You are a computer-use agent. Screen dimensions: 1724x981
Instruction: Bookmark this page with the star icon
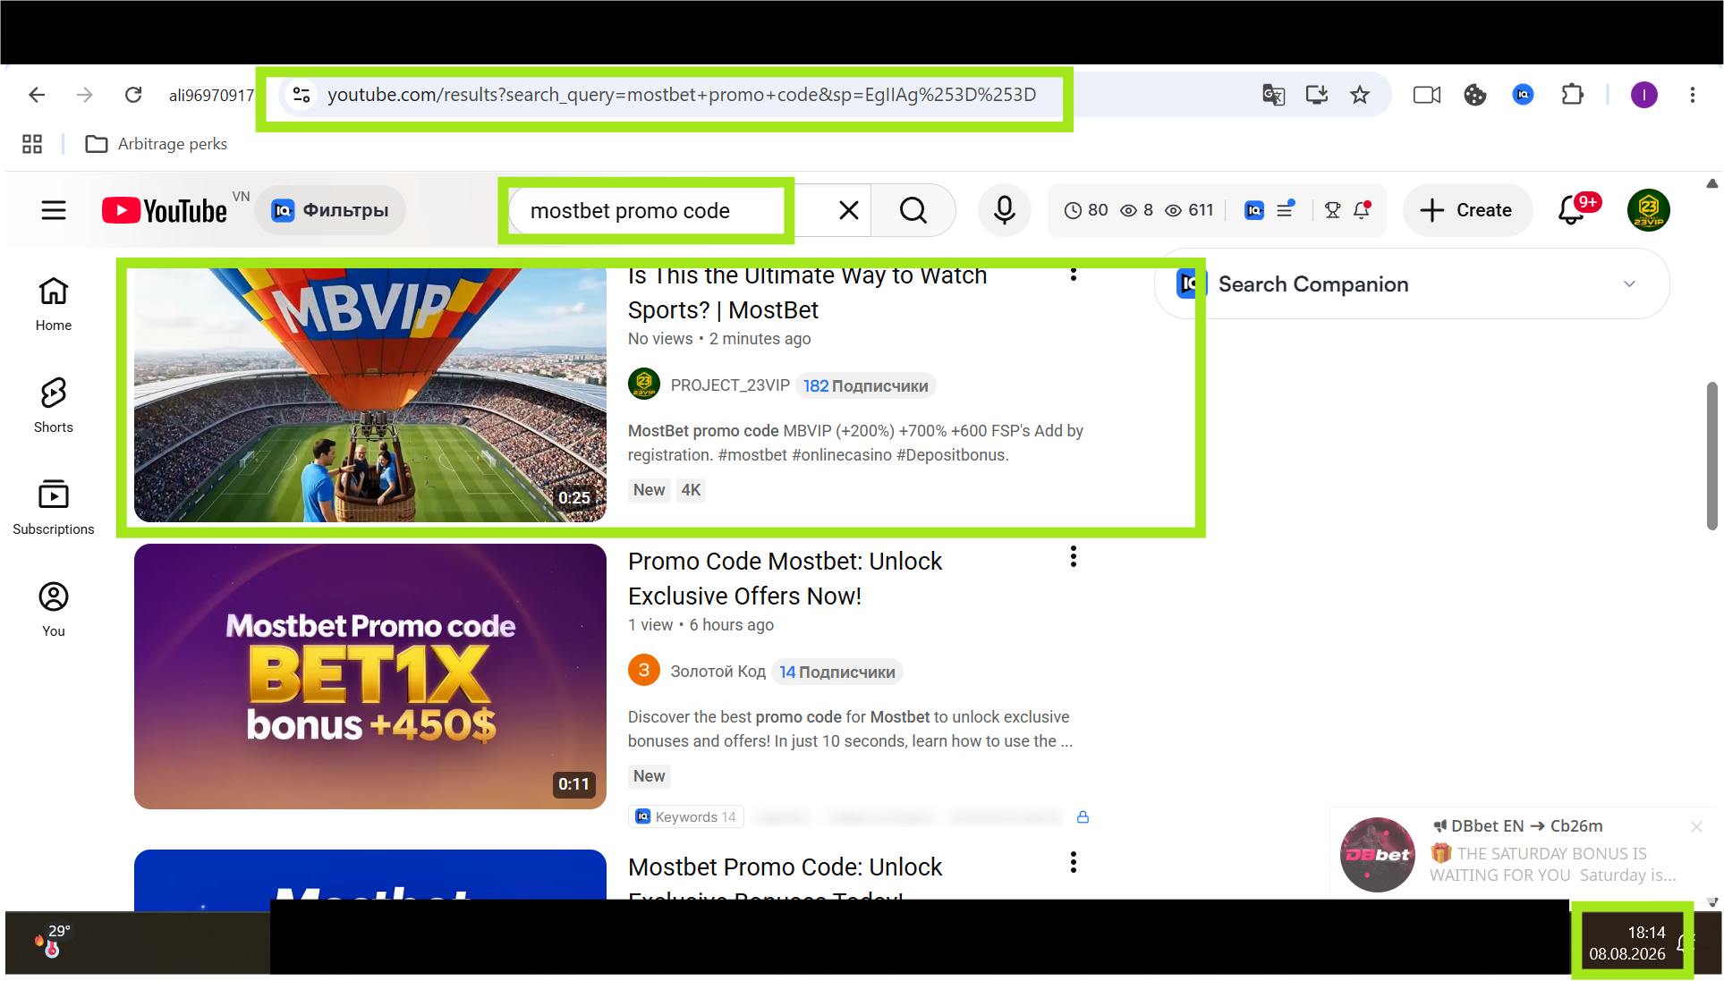[1360, 95]
